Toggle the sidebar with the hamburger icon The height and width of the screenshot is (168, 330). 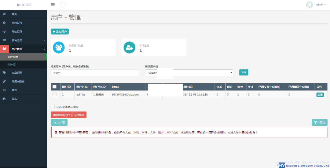(x=53, y=5)
